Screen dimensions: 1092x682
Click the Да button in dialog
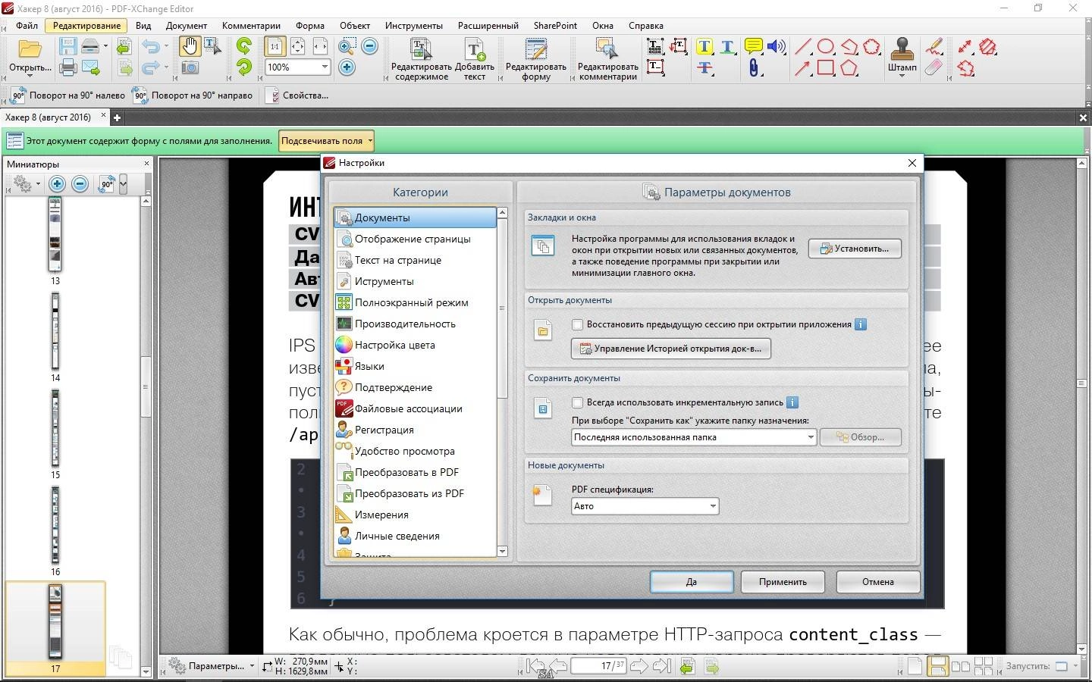coord(692,582)
